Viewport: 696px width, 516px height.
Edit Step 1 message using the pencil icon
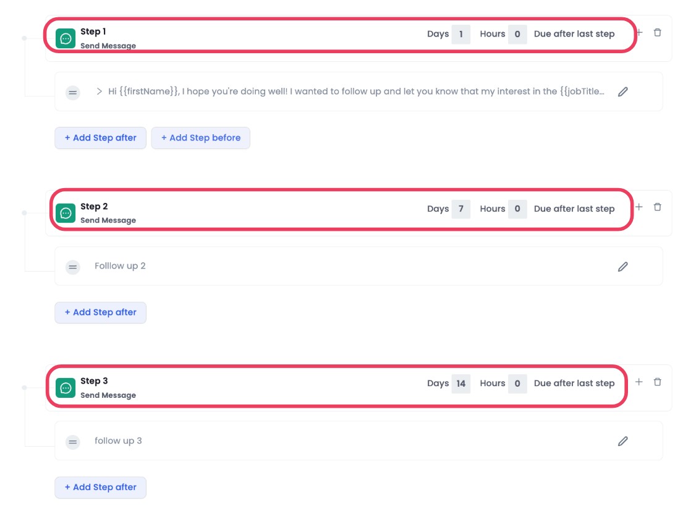coord(623,91)
